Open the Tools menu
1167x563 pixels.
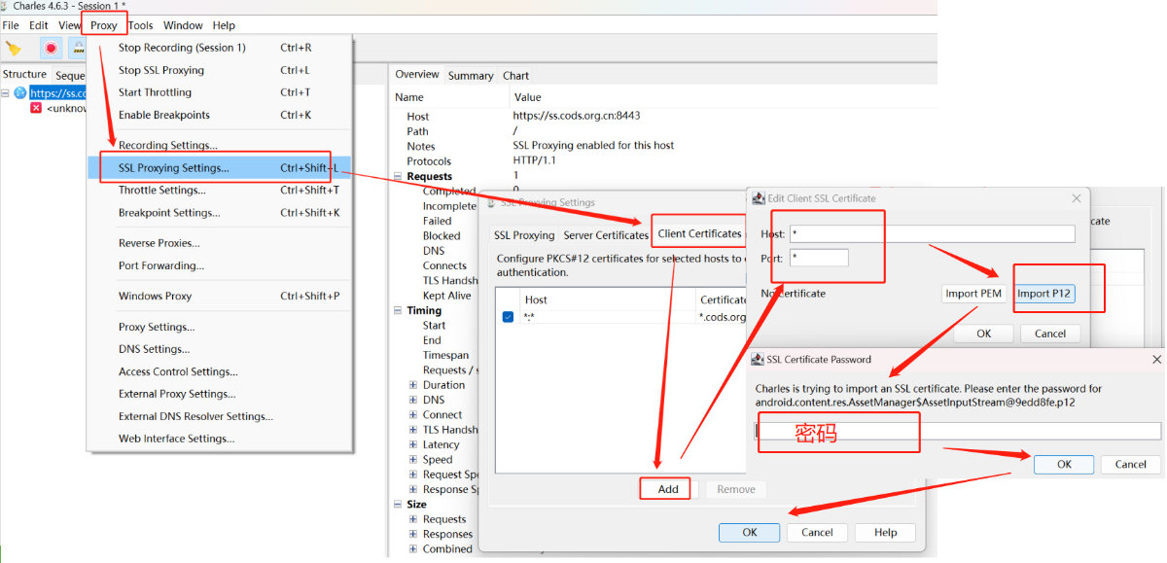(x=141, y=25)
